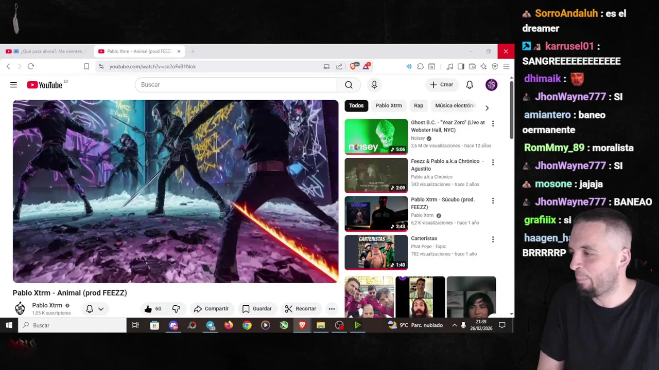Click the Compartir share button
Screen dimensions: 659x370
[x=211, y=309]
